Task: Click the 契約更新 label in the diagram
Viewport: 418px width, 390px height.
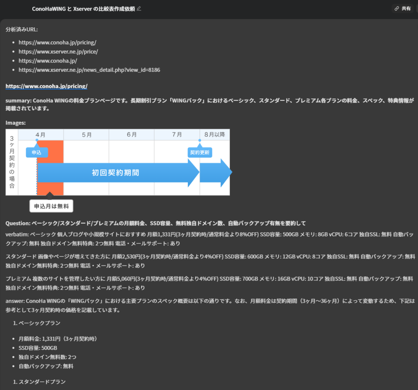Action: (200, 152)
